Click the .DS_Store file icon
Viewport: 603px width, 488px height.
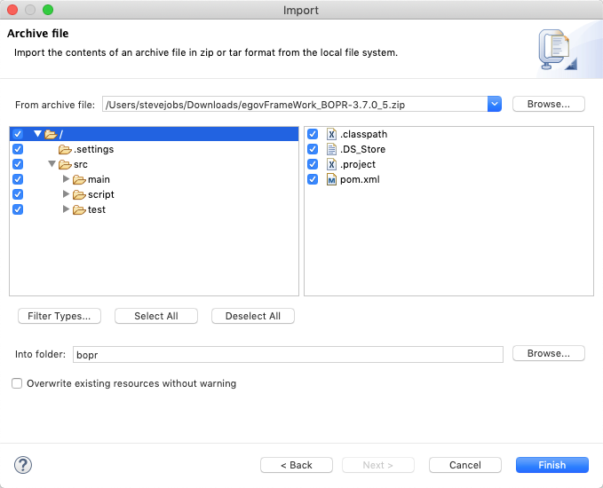pyautogui.click(x=332, y=149)
